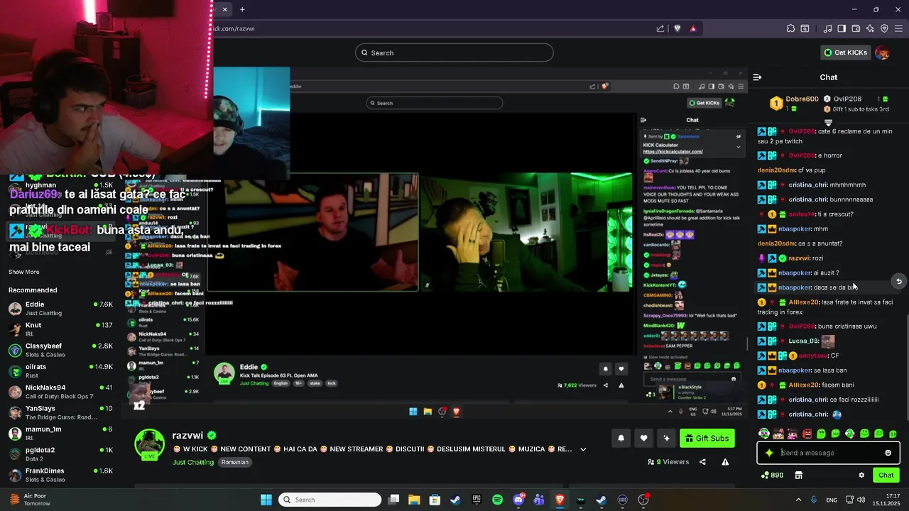
Task: Open the user profile avatar menu
Action: click(883, 53)
